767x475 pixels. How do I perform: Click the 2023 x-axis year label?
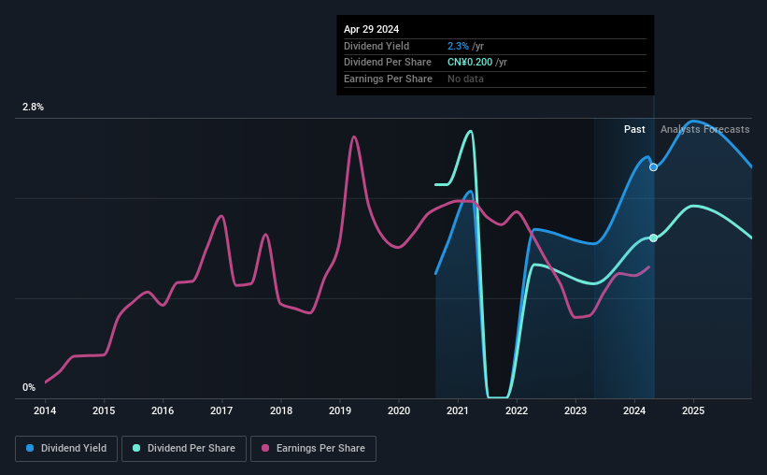[575, 410]
